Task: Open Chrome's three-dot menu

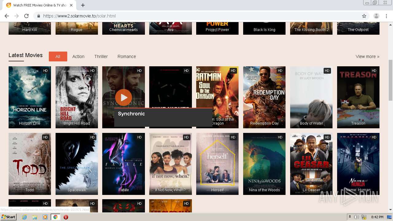Action: click(386, 16)
